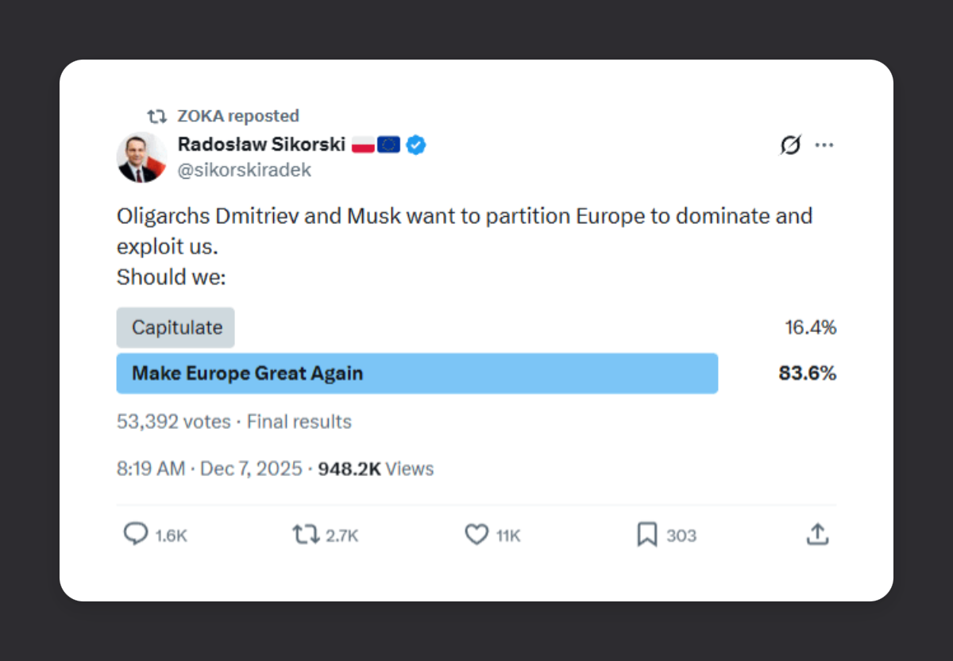953x661 pixels.
Task: Click the EU flag emoji
Action: pos(388,145)
